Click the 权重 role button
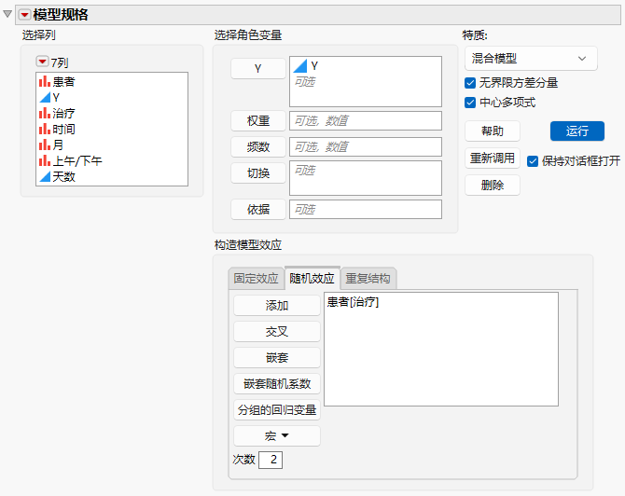Viewport: 625px width, 496px height. 257,120
